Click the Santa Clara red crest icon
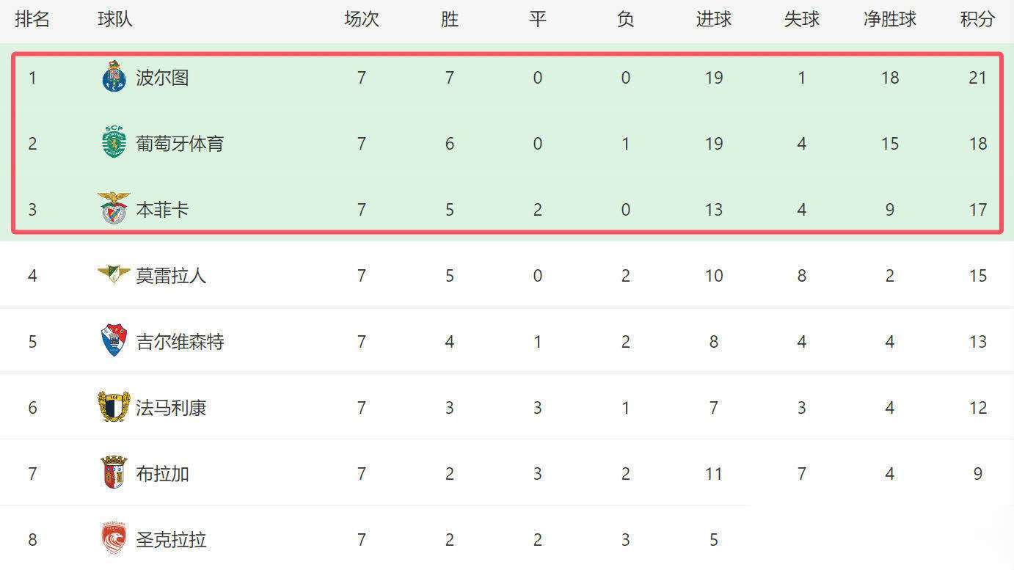 point(114,538)
